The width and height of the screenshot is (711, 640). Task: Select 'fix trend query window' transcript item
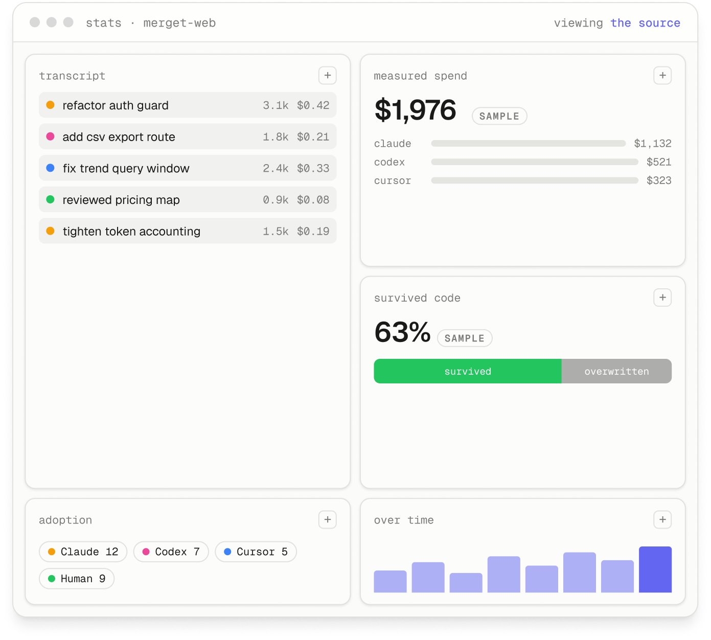(188, 168)
